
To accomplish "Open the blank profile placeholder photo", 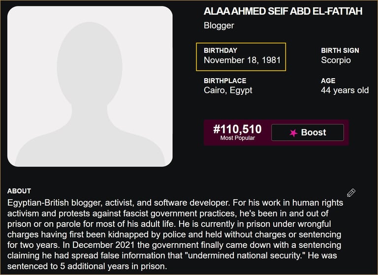I will [90, 86].
